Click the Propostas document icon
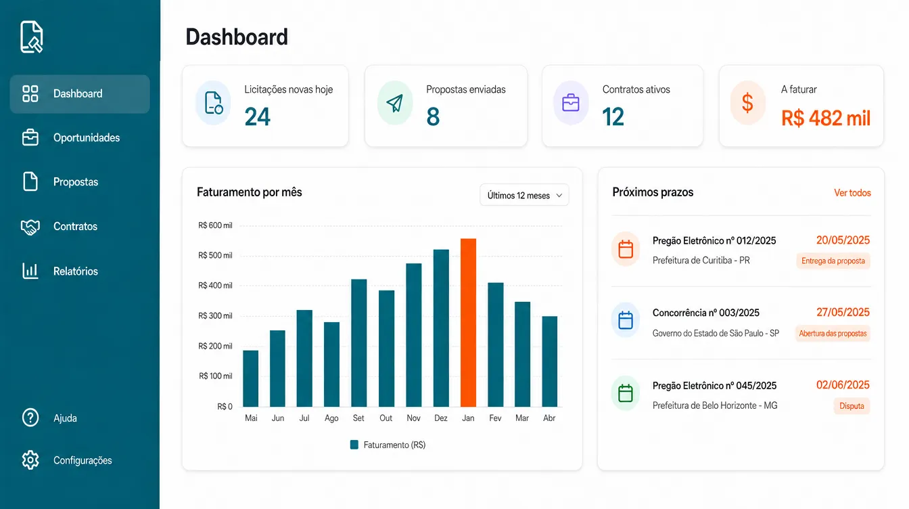The height and width of the screenshot is (509, 909). (x=30, y=181)
